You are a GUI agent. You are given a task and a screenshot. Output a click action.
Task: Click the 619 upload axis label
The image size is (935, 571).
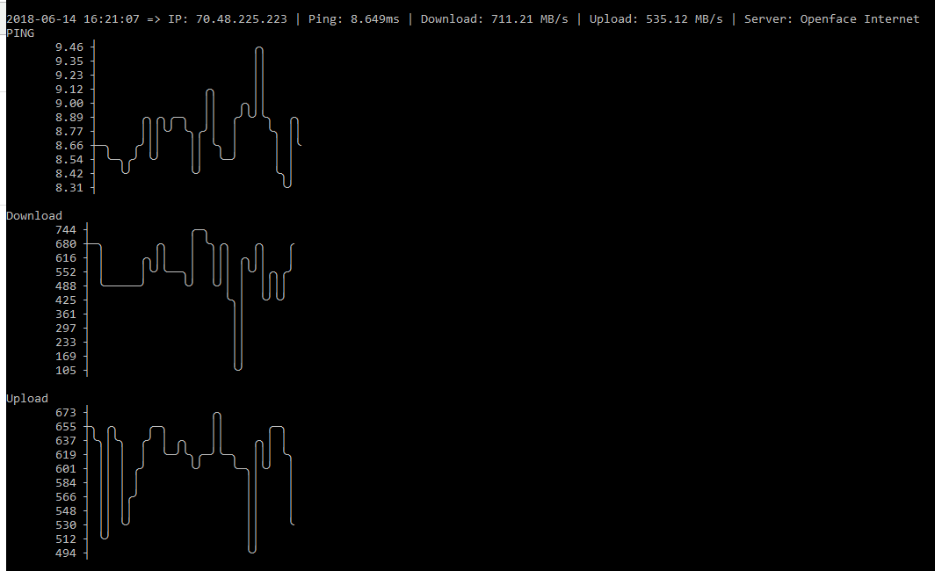click(x=66, y=454)
